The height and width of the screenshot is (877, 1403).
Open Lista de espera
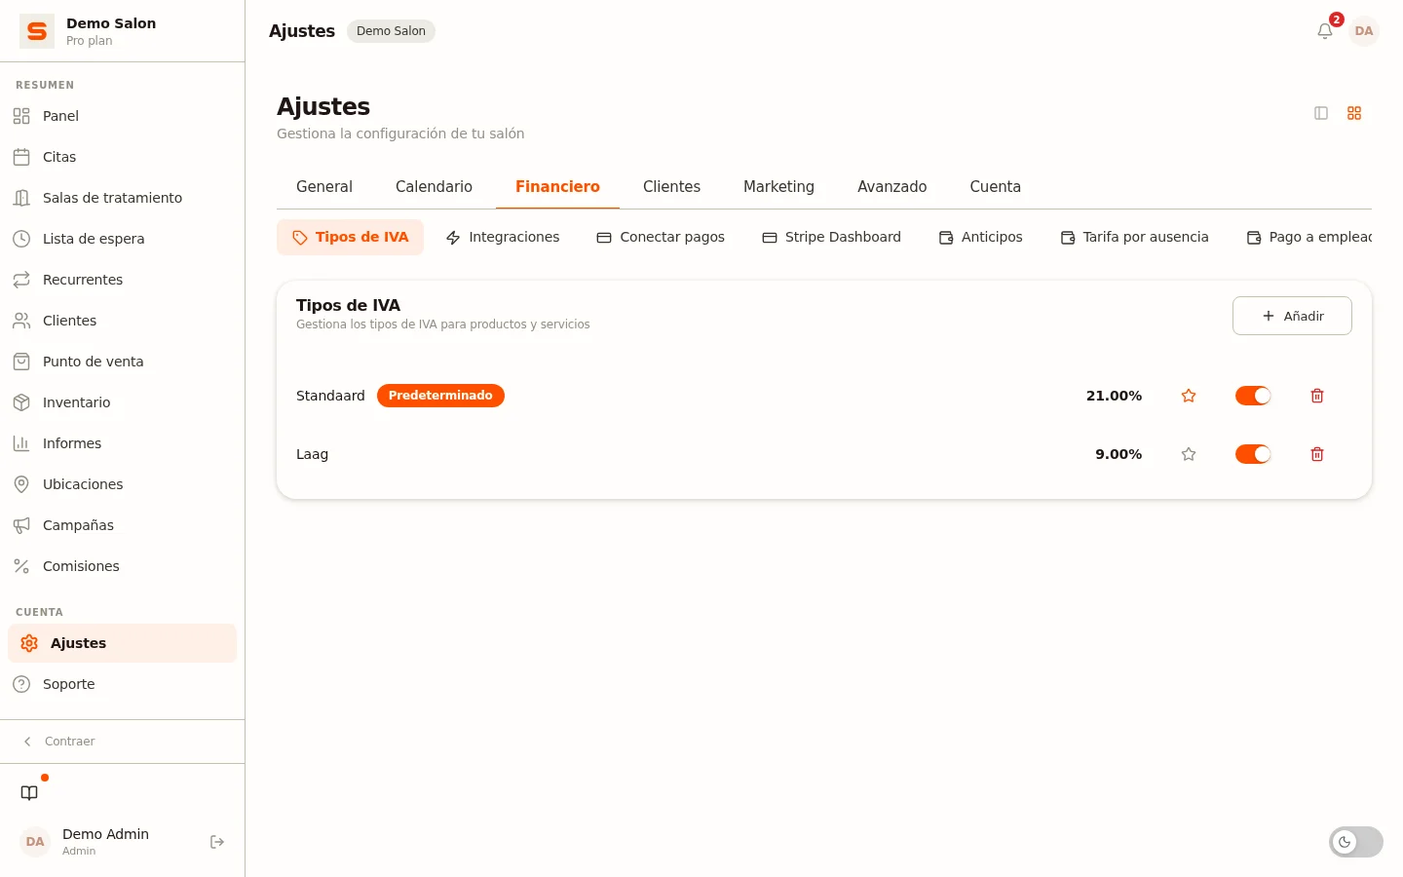123,239
